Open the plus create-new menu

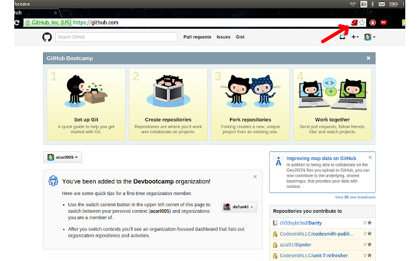(355, 37)
